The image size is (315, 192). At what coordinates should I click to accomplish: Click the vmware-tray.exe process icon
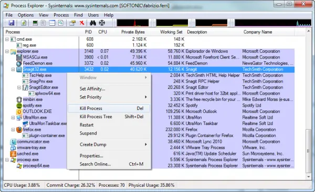(13, 148)
